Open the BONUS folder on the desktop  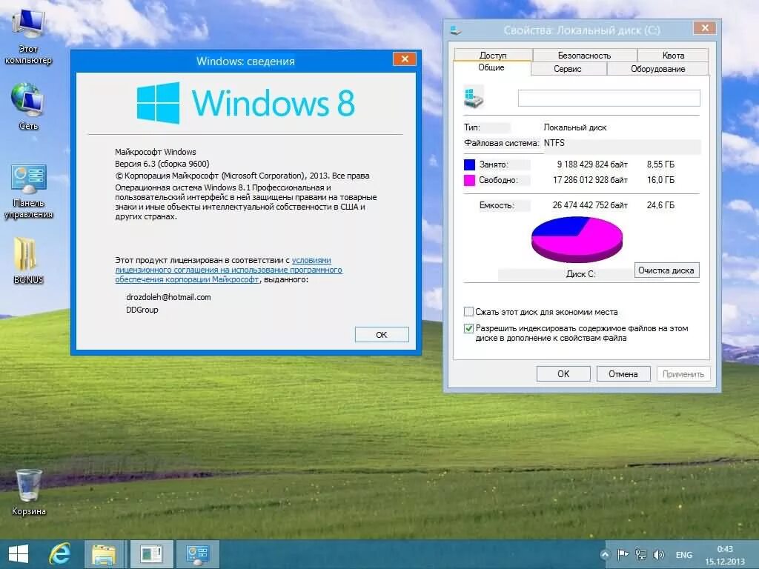click(x=28, y=260)
